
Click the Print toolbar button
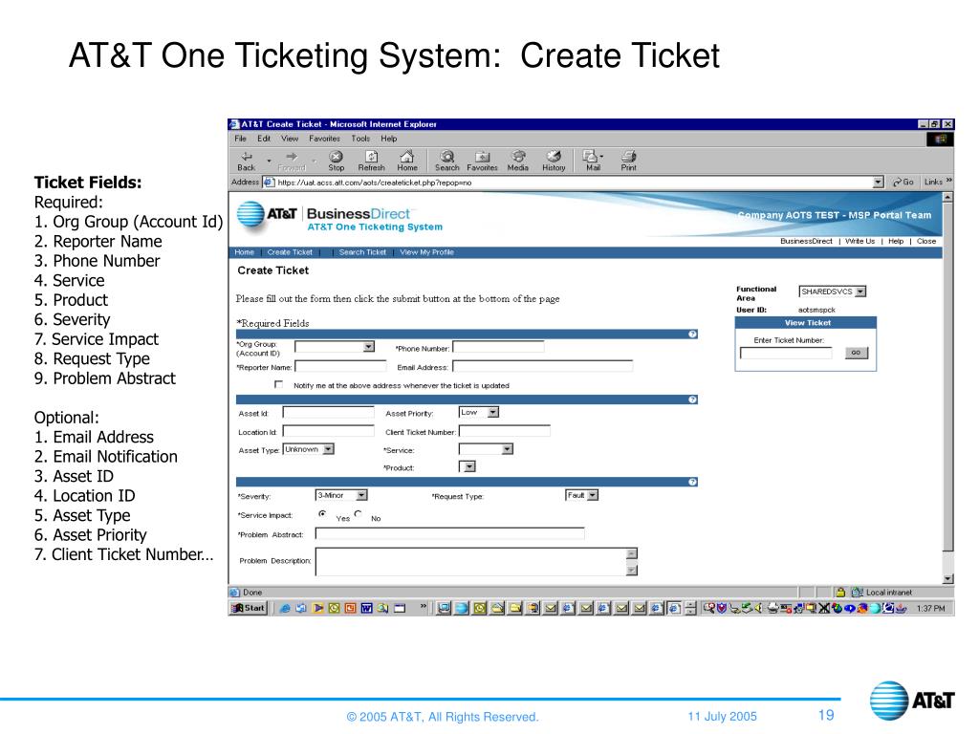(x=629, y=161)
